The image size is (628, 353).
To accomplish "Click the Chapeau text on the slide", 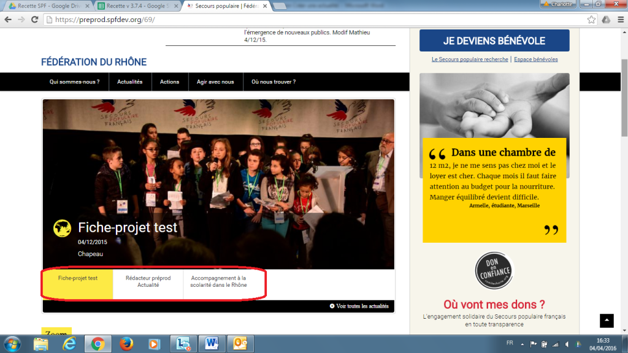I will pos(91,254).
